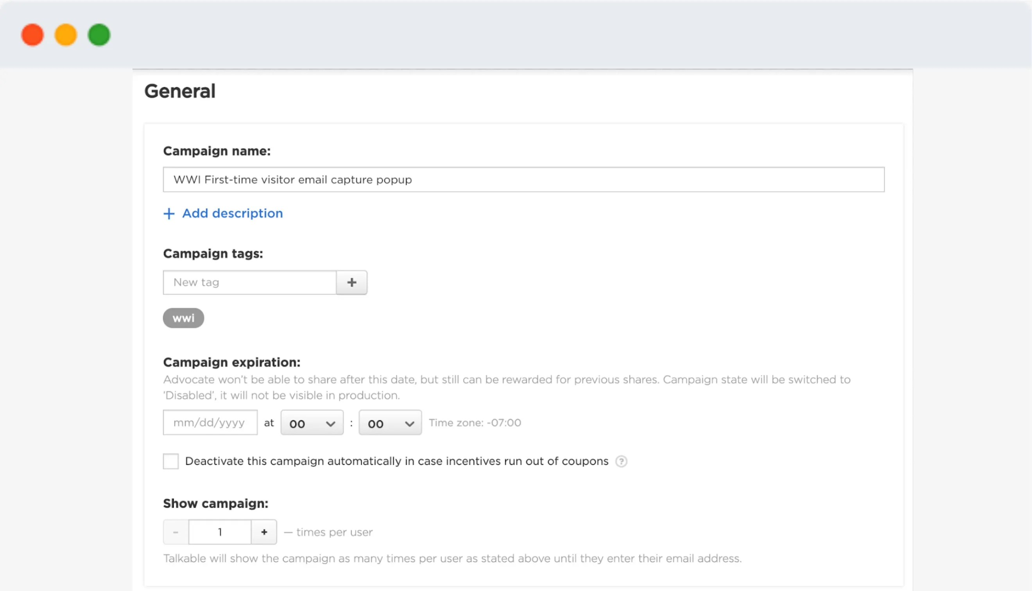1032x591 pixels.
Task: Click the Show campaign label
Action: pos(216,503)
